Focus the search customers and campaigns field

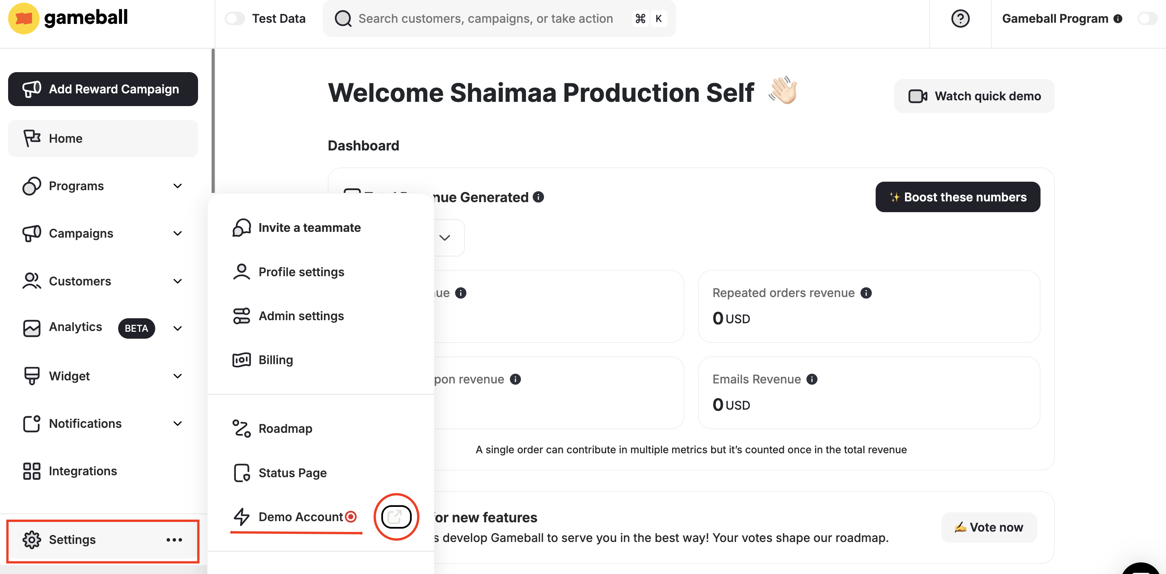click(x=485, y=19)
